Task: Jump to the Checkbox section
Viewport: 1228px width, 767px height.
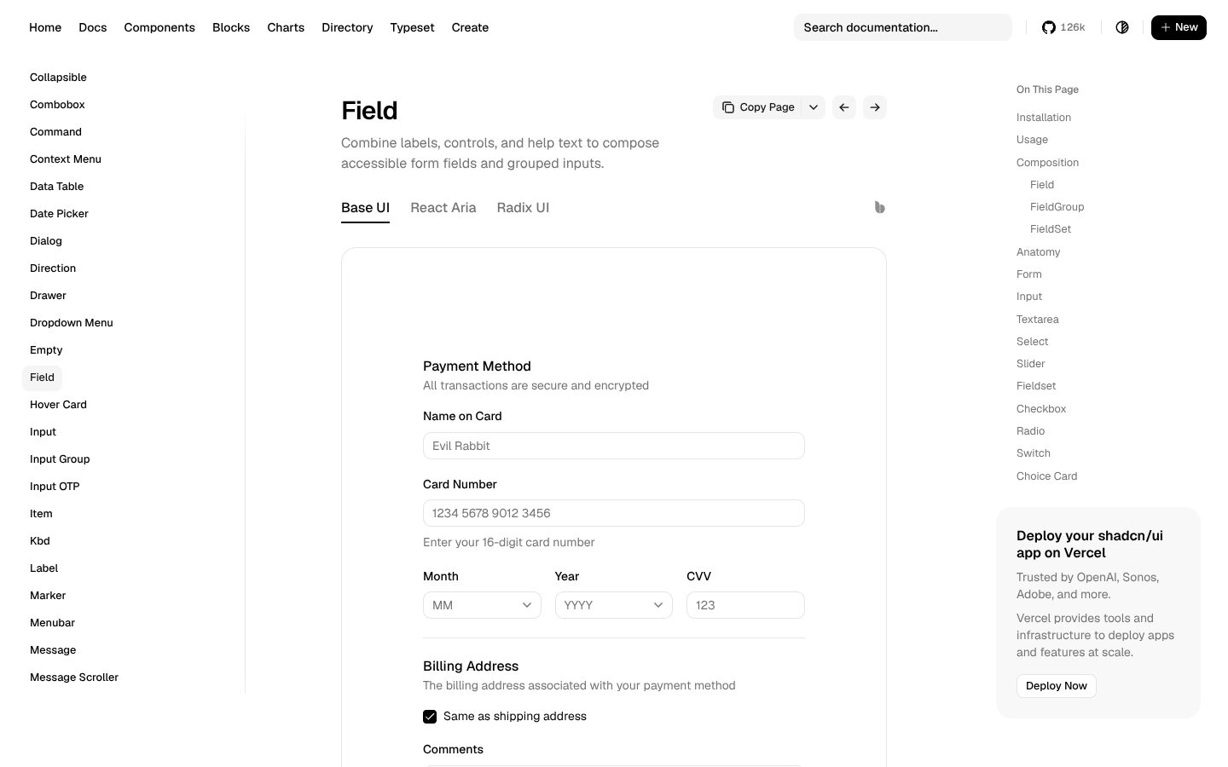Action: 1041,409
